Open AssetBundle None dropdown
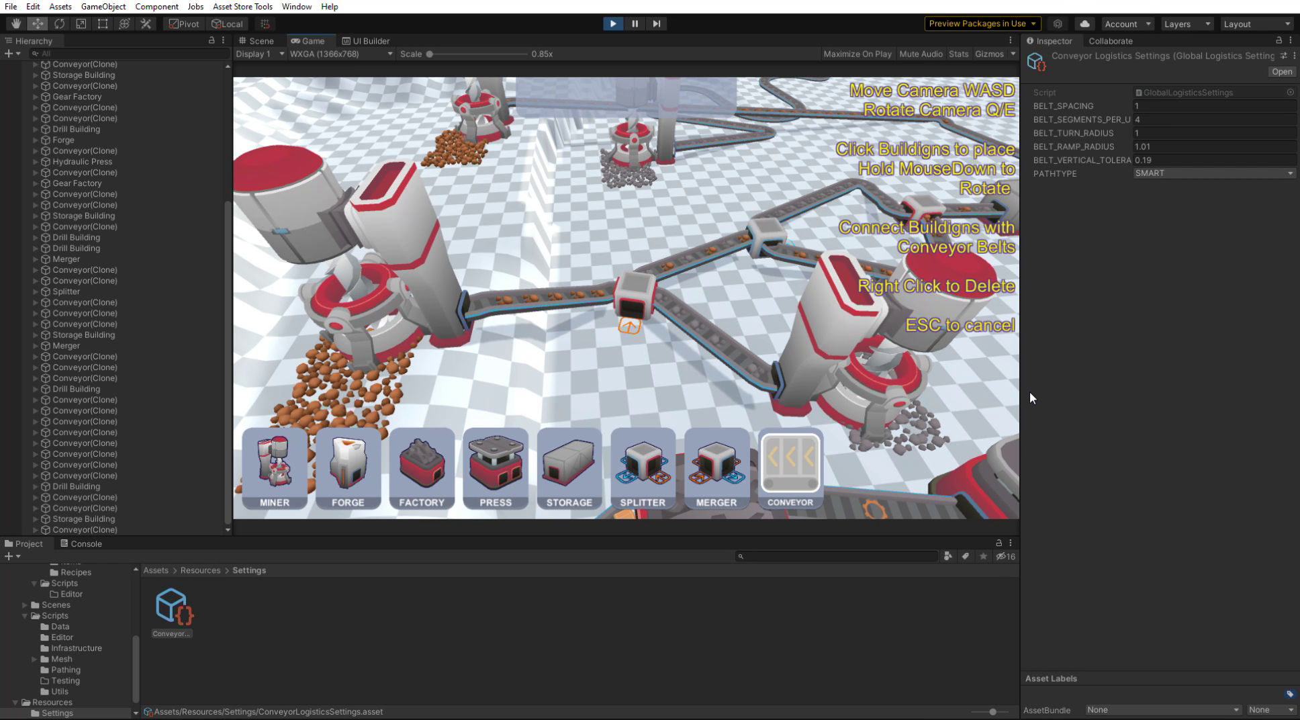The image size is (1300, 720). (x=1163, y=710)
